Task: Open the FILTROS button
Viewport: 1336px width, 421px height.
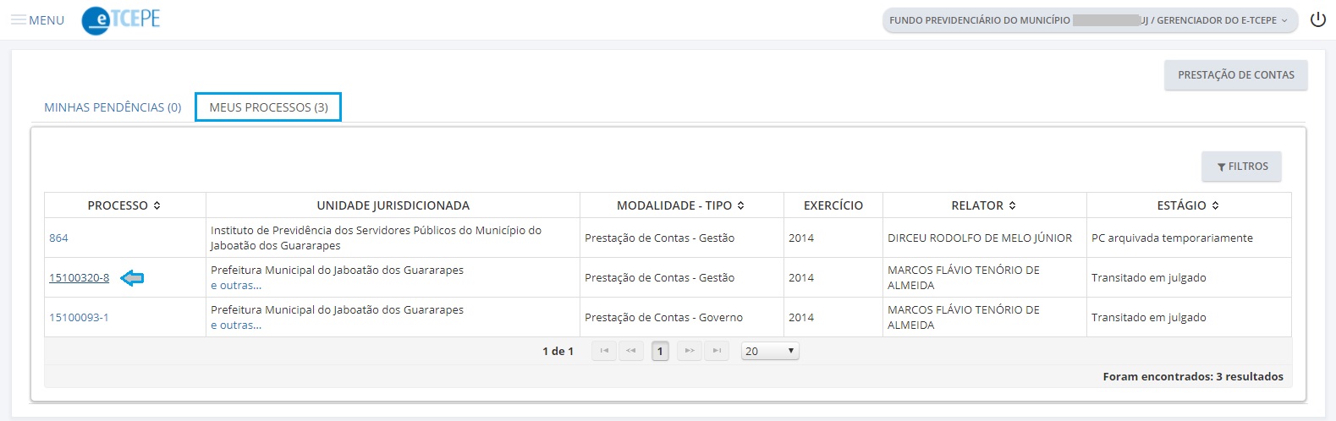Action: (x=1242, y=167)
